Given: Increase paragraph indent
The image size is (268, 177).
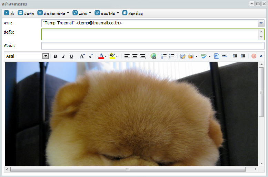Looking at the screenshot, I should point(235,56).
